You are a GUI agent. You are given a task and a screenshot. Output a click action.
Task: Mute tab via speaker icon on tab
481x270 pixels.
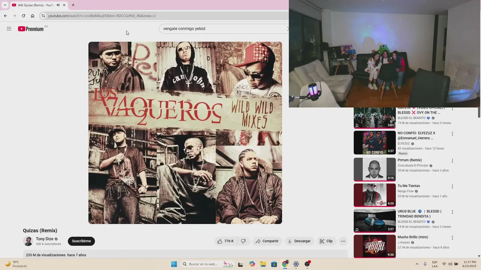click(58, 5)
